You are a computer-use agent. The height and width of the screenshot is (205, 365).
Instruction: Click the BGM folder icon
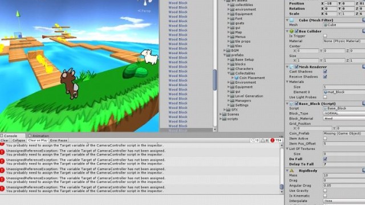[228, 51]
